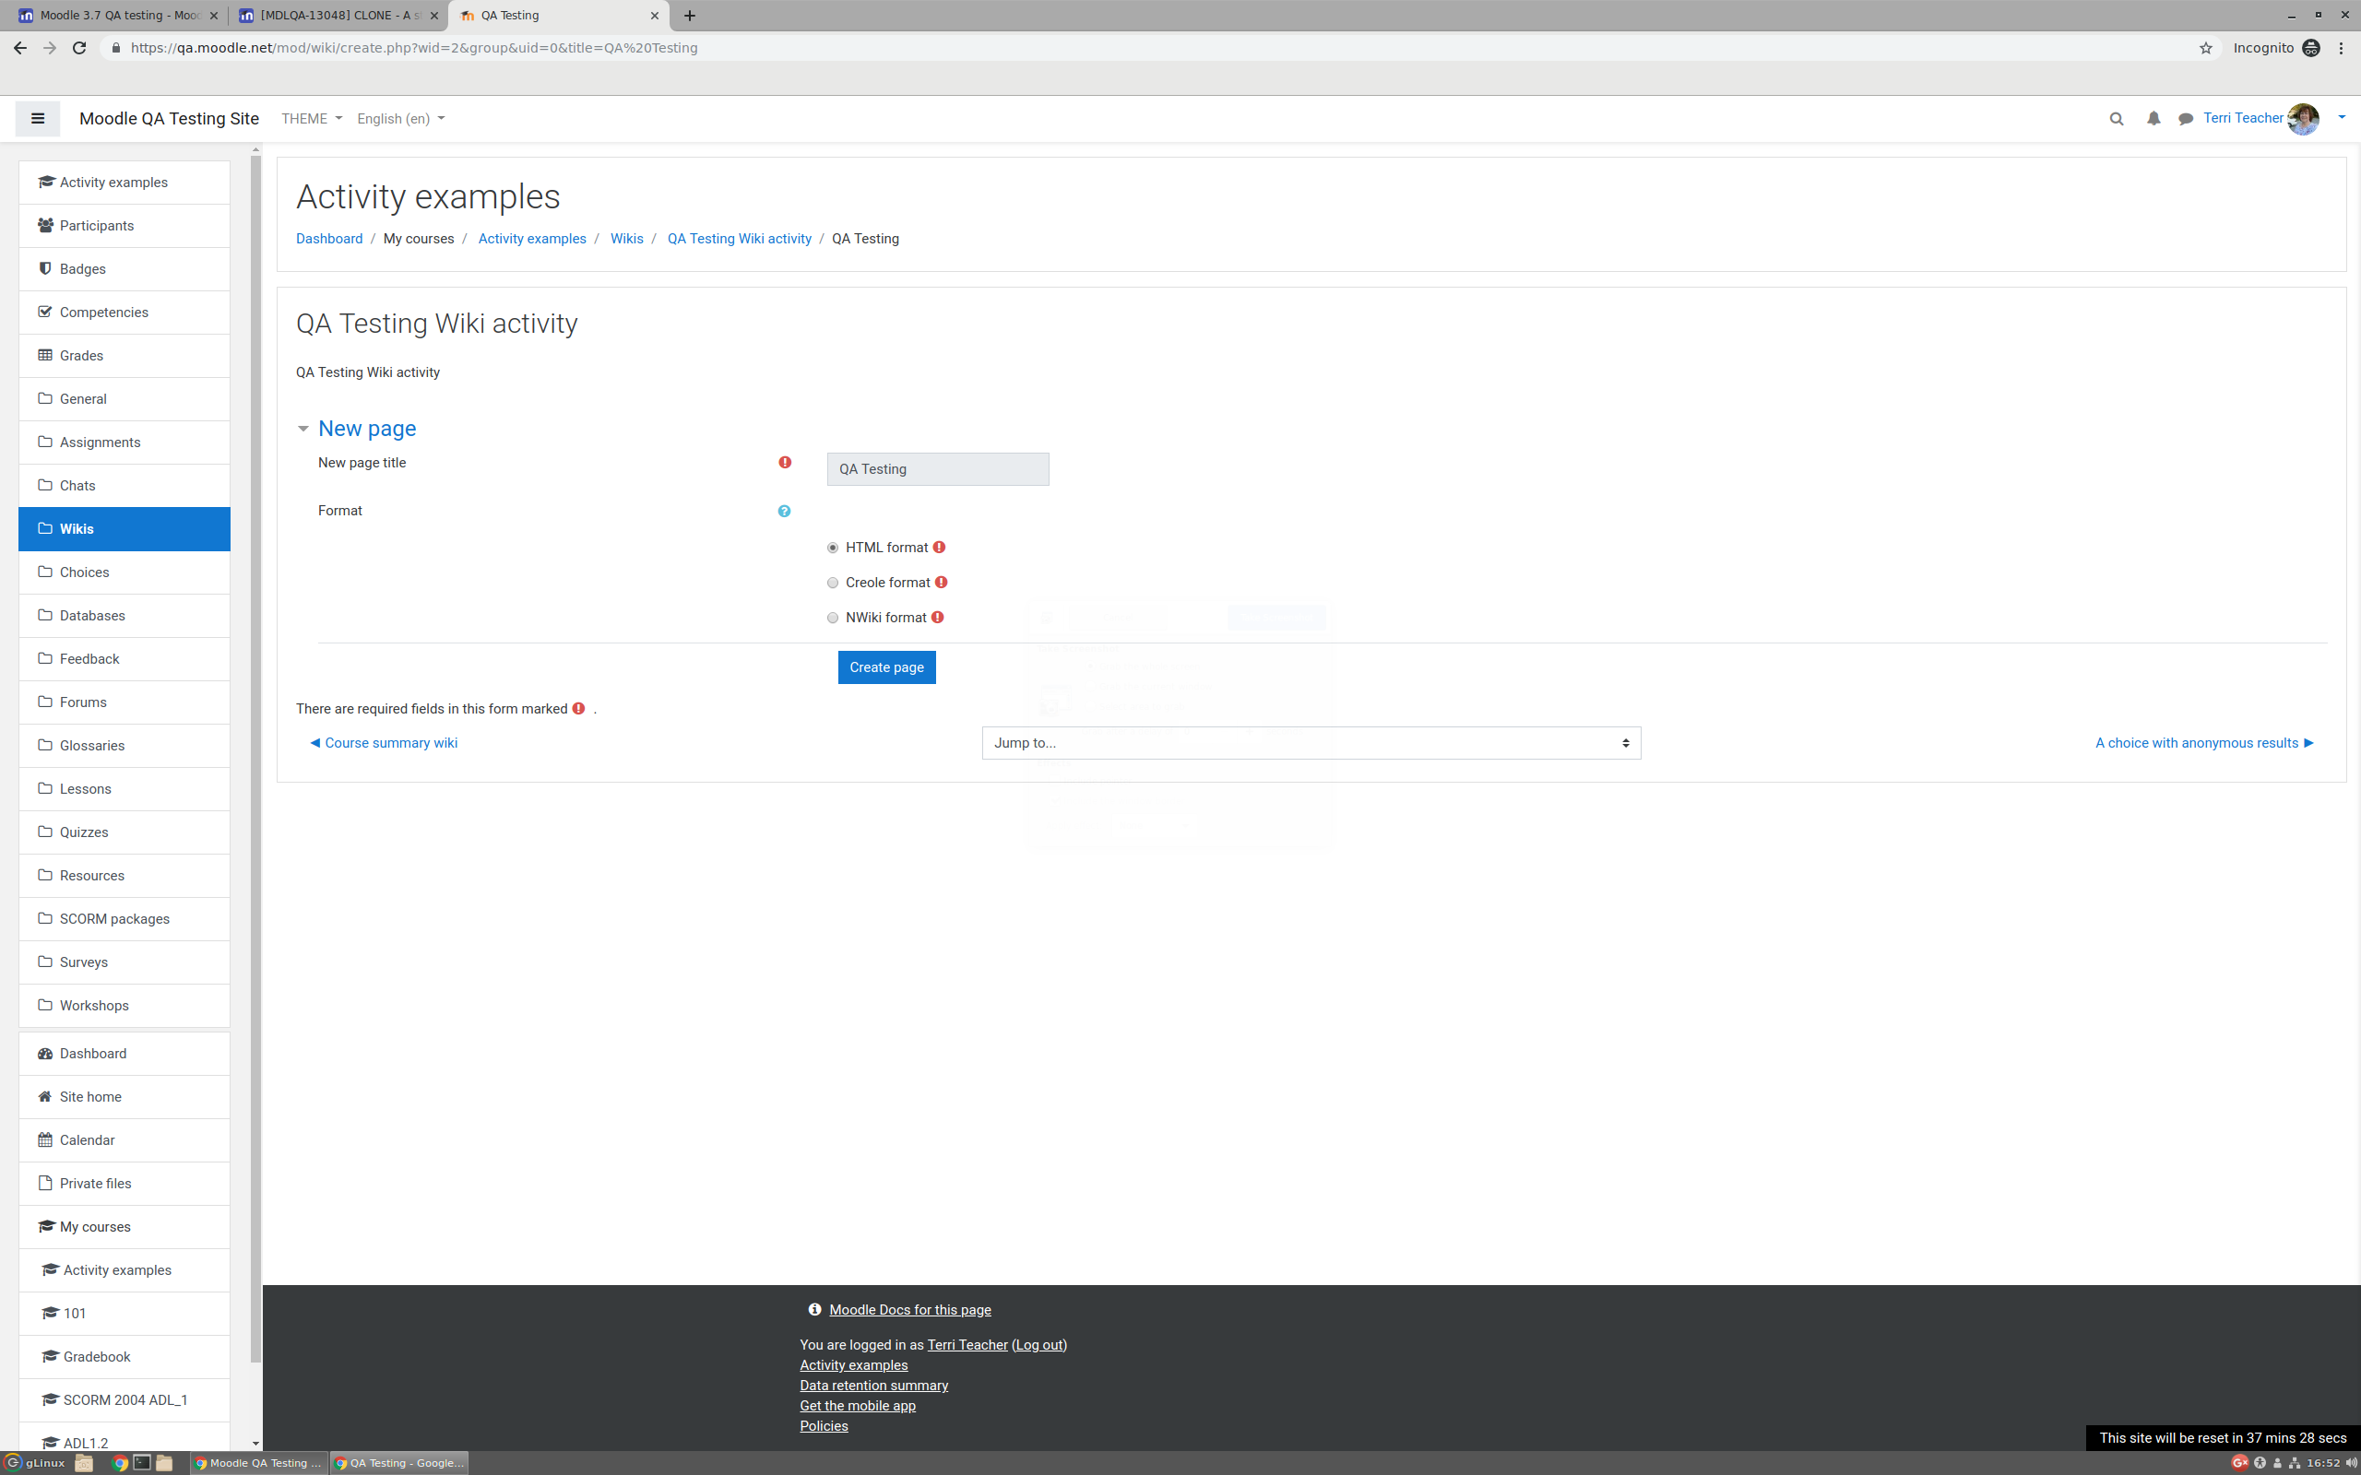Screen dimensions: 2361x1475
Task: Open the General section in sidebar
Action: coord(124,399)
